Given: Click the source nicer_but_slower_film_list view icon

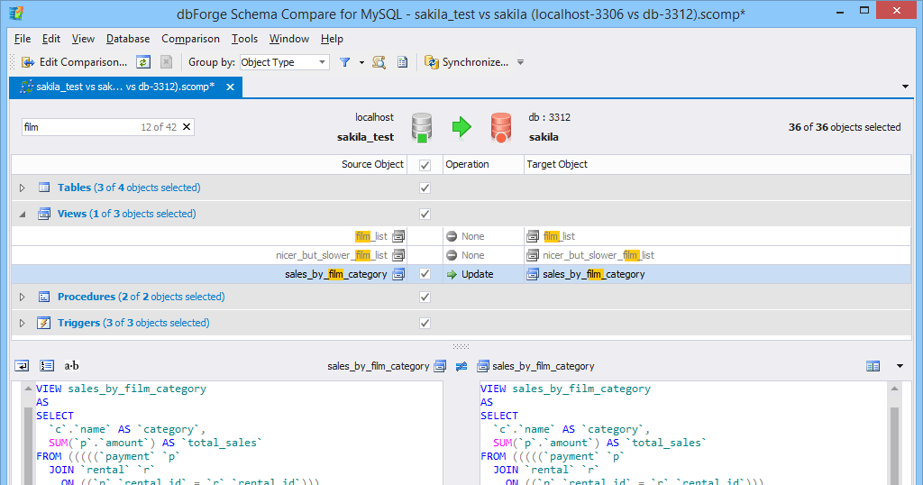Looking at the screenshot, I should tap(398, 255).
